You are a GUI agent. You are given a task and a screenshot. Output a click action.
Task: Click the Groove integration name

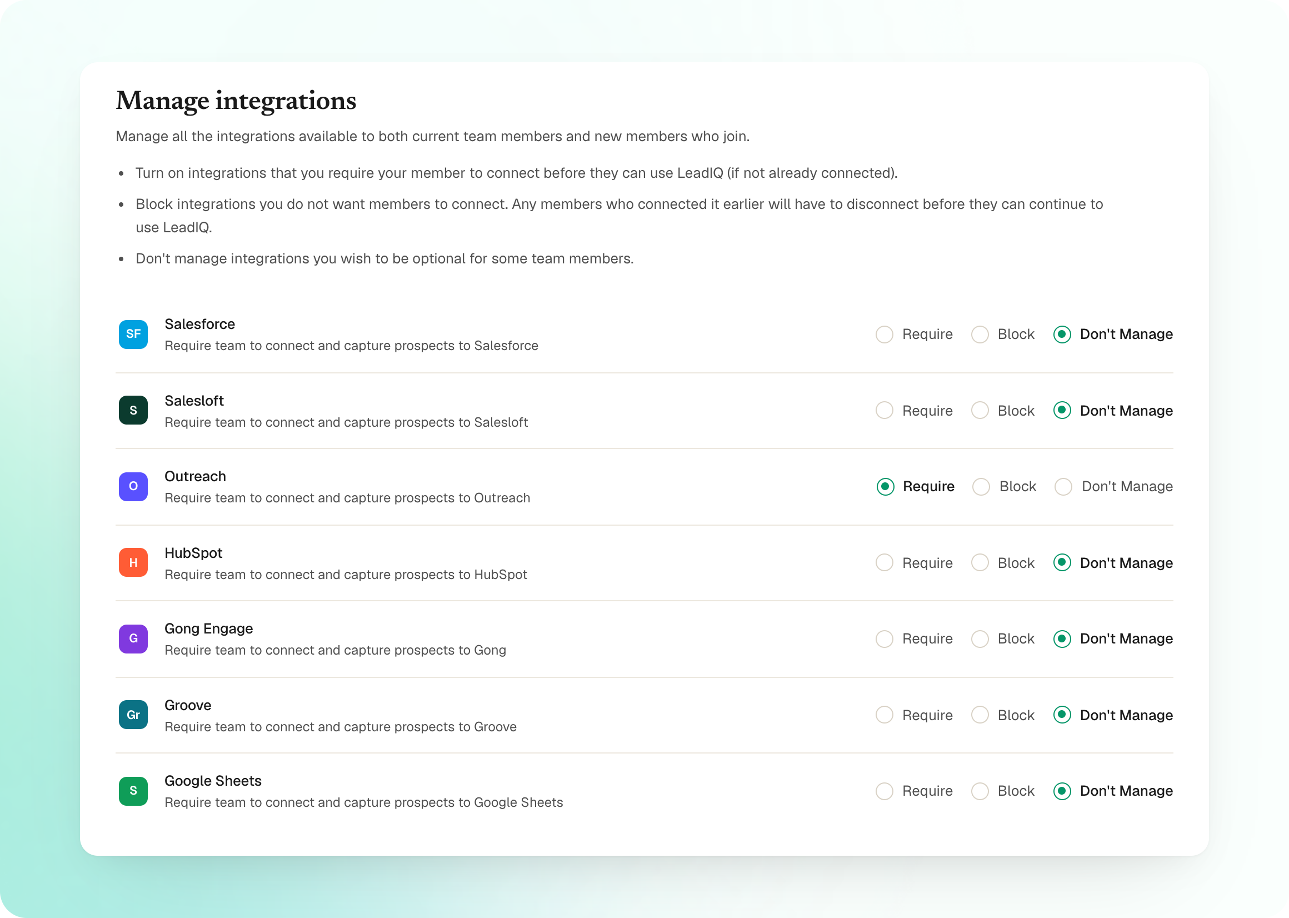pos(188,705)
